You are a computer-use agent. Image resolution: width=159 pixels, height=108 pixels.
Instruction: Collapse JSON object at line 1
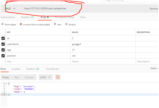[6, 84]
